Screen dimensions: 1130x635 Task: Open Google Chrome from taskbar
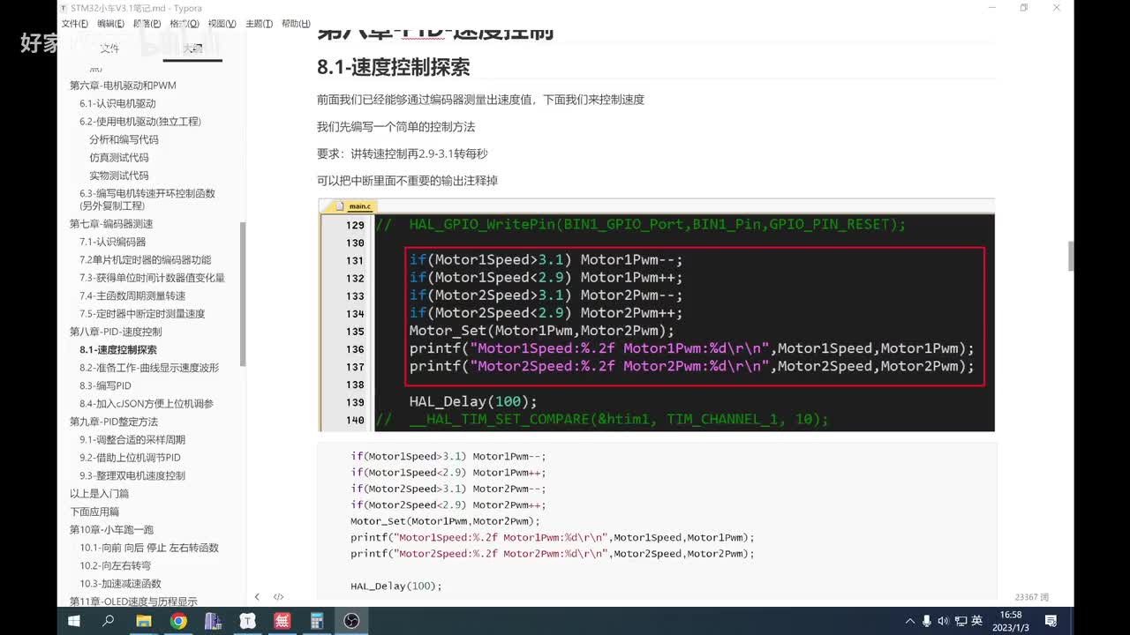(x=178, y=621)
